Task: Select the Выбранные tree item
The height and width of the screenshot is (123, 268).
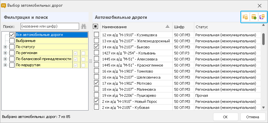Action: coord(52,41)
